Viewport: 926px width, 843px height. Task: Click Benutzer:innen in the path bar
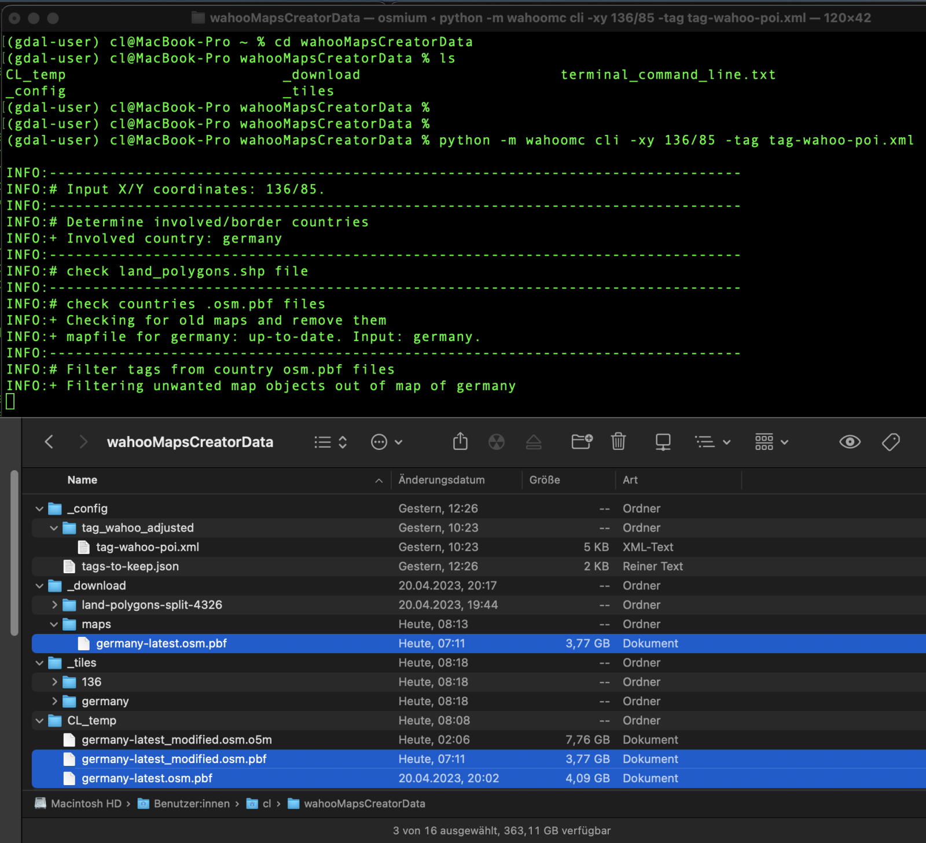pos(191,804)
